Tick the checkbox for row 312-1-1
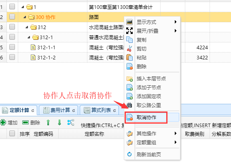The height and width of the screenshot is (162, 231). [x=12, y=47]
